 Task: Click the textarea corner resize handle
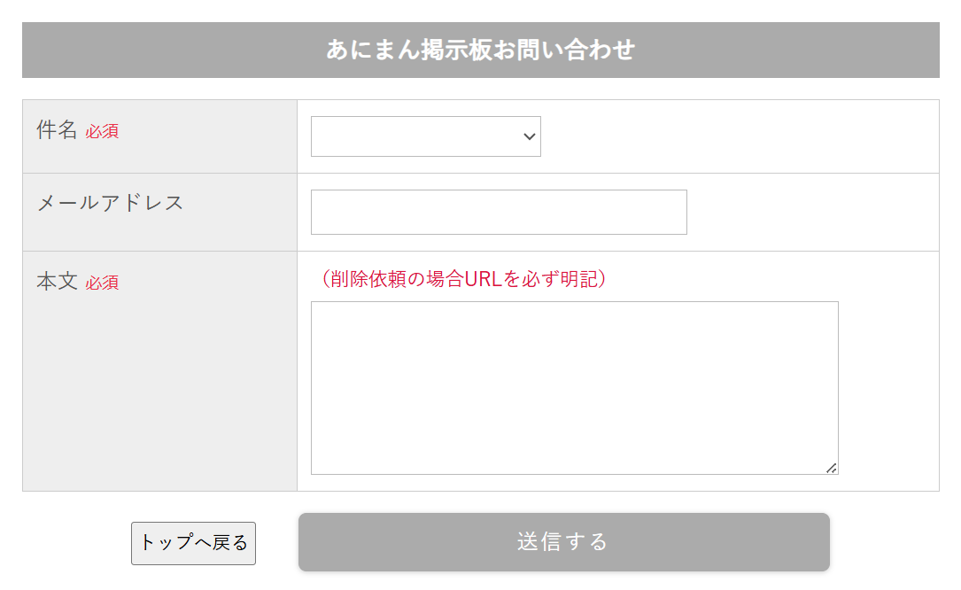pyautogui.click(x=832, y=468)
